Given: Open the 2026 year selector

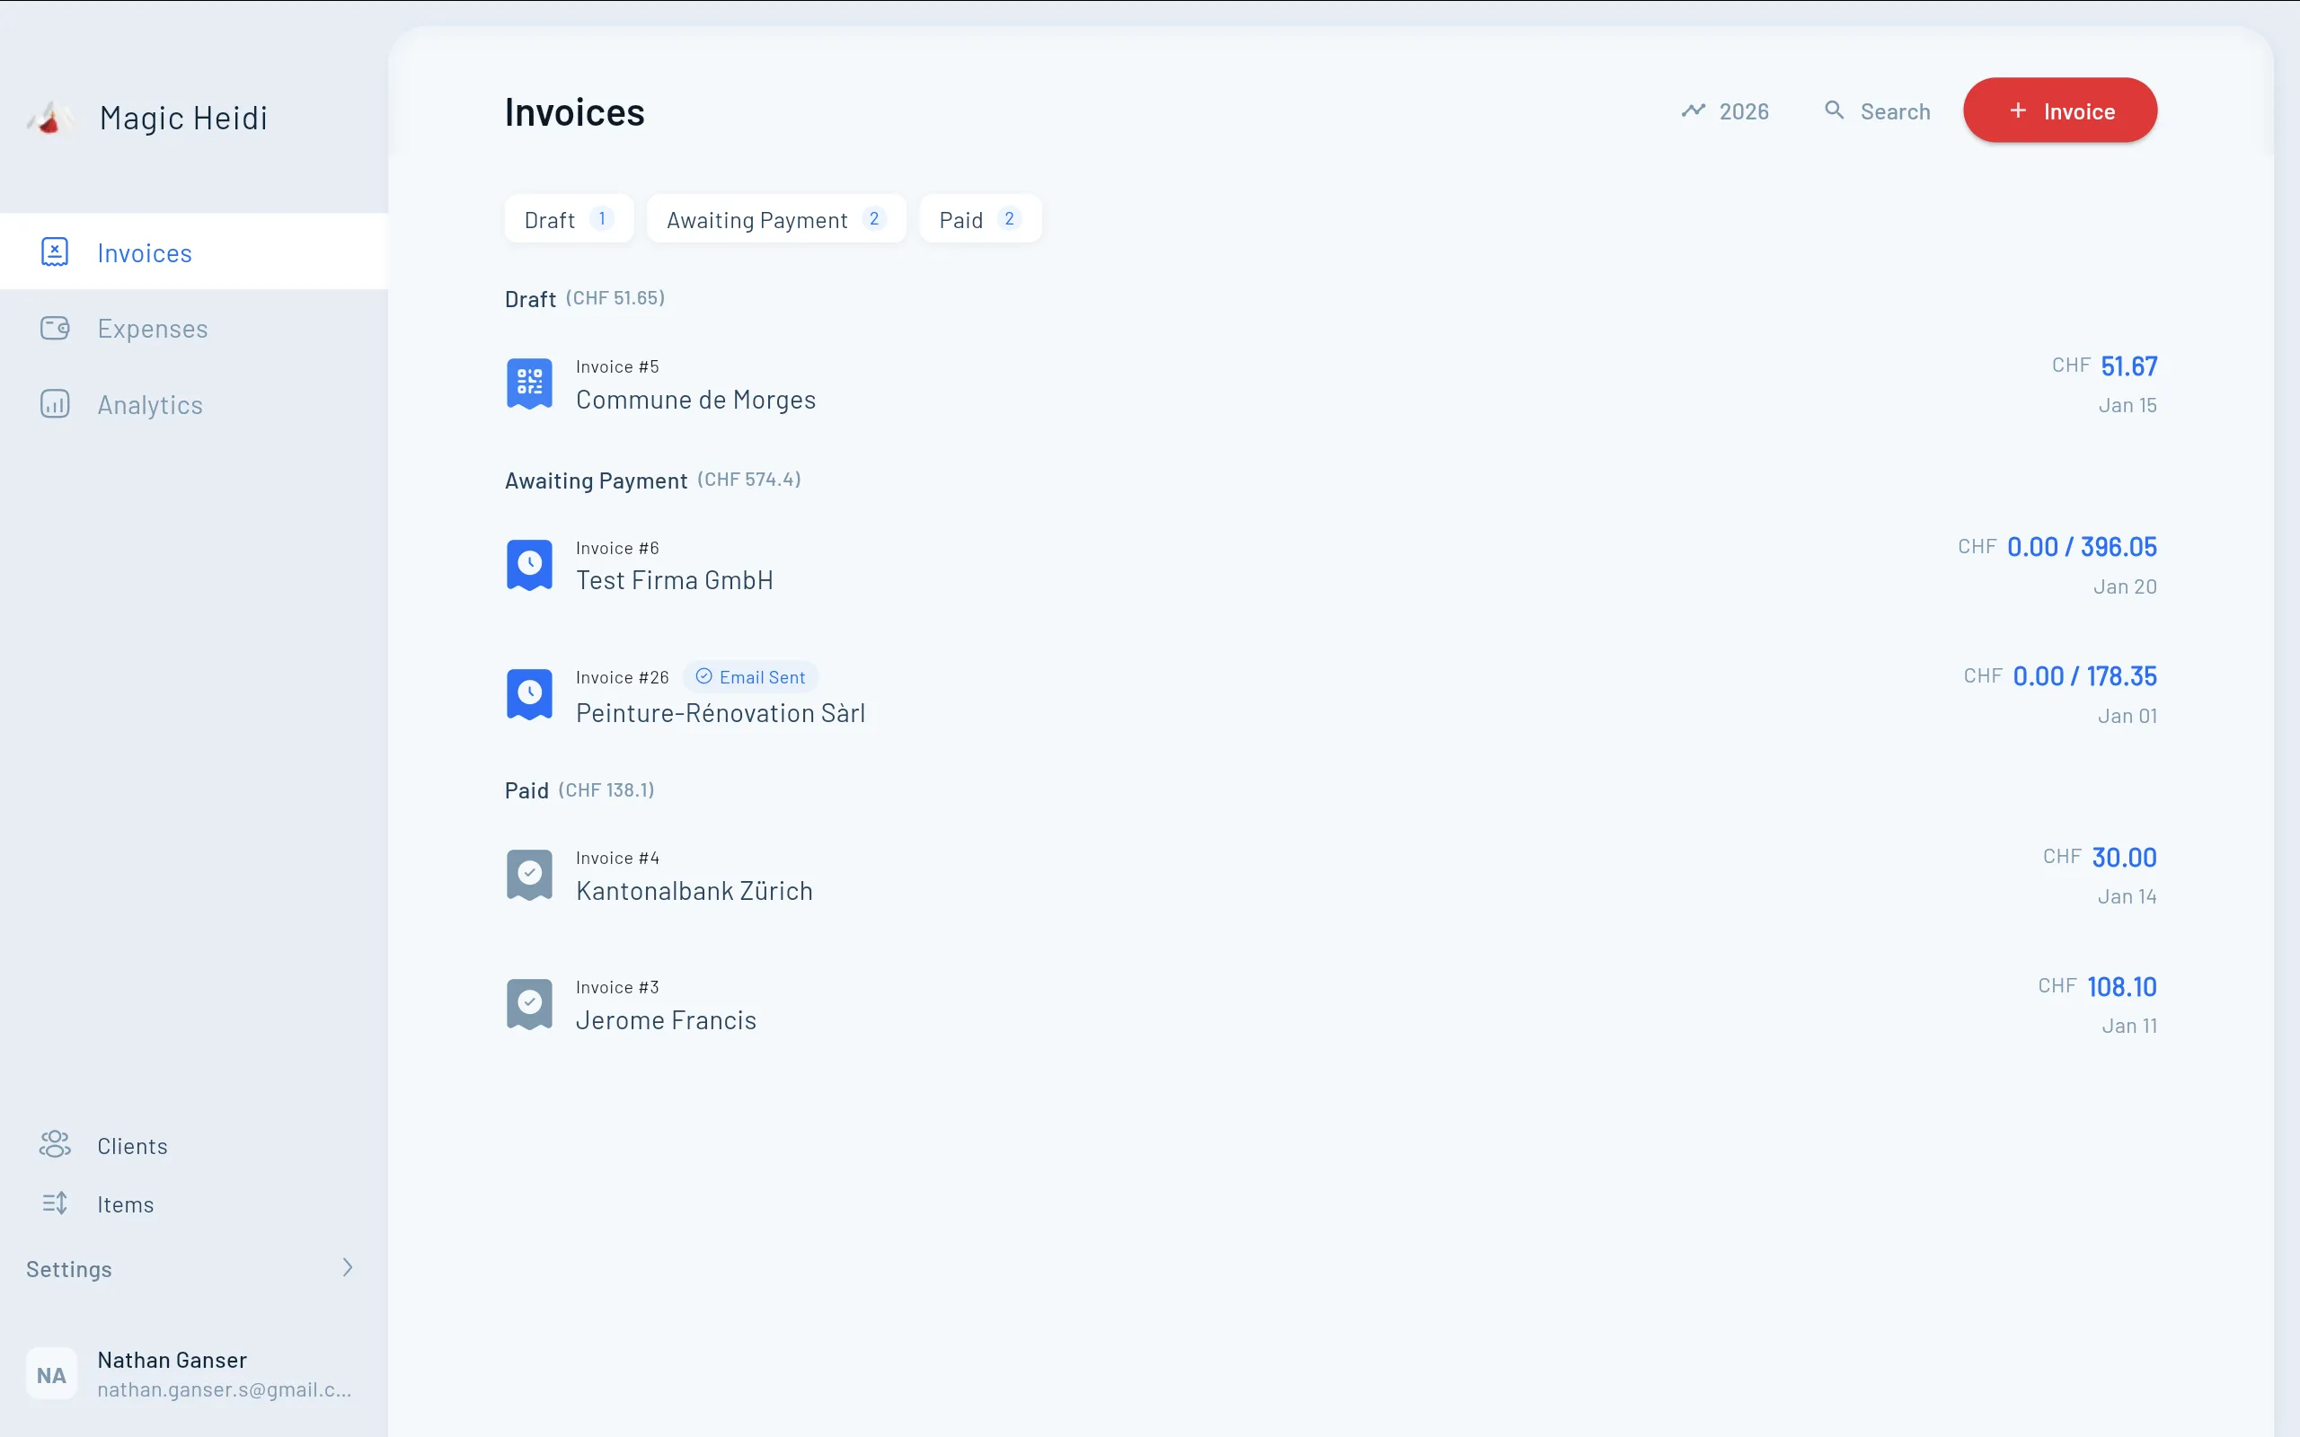Looking at the screenshot, I should click(x=1744, y=110).
